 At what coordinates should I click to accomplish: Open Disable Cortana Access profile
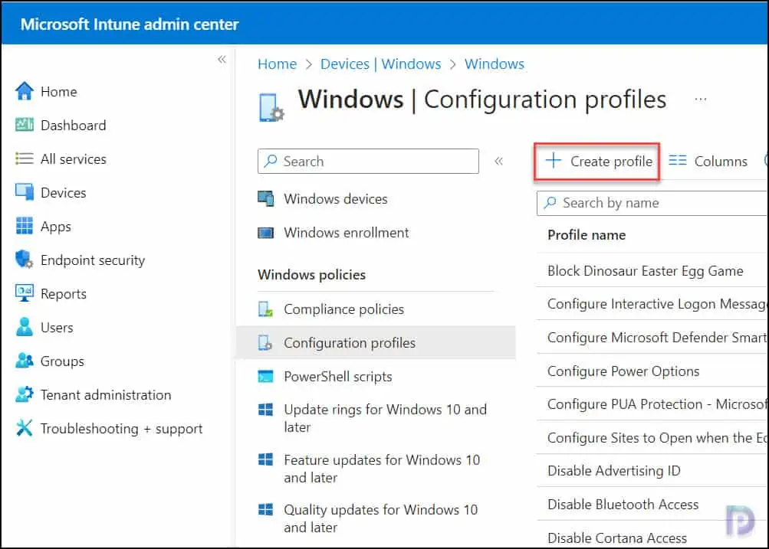point(617,538)
